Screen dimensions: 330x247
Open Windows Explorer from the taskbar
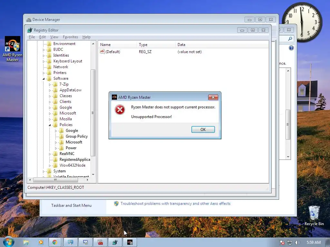[x=26, y=242]
